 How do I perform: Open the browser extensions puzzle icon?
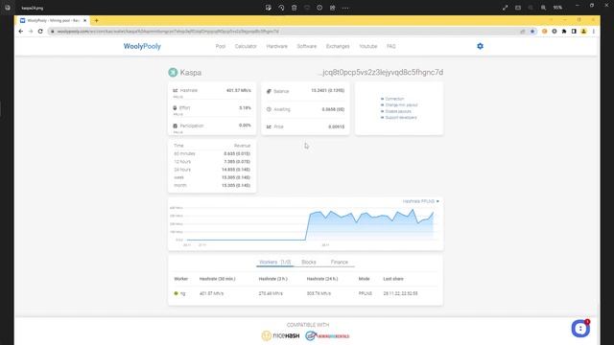(x=564, y=32)
